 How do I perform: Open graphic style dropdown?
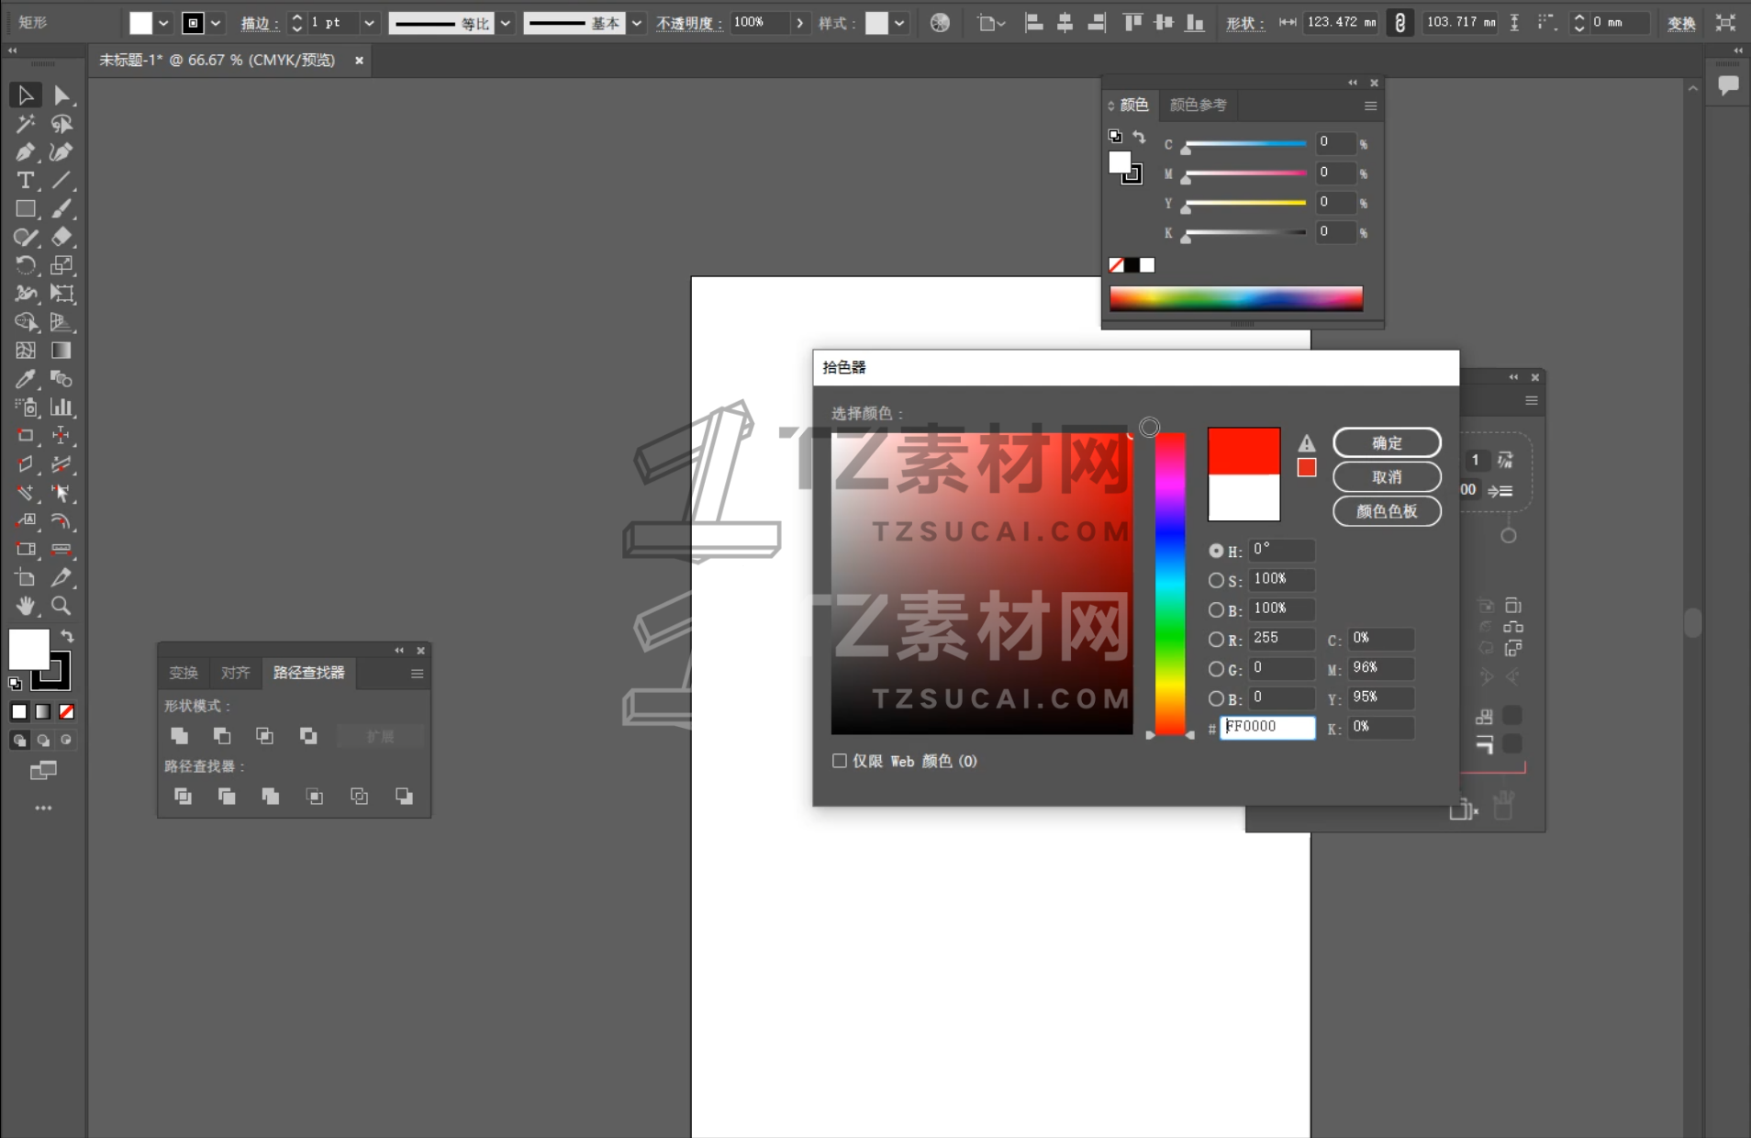click(x=899, y=23)
